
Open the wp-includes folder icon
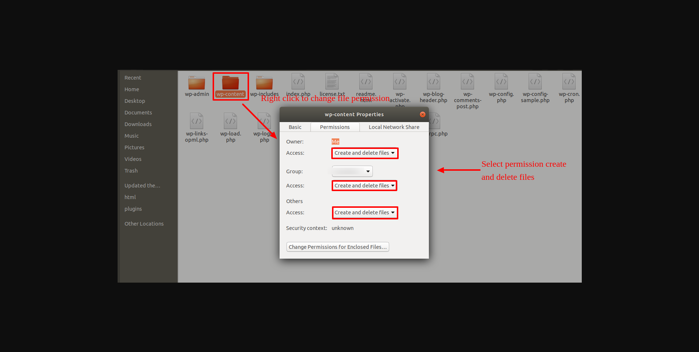264,83
